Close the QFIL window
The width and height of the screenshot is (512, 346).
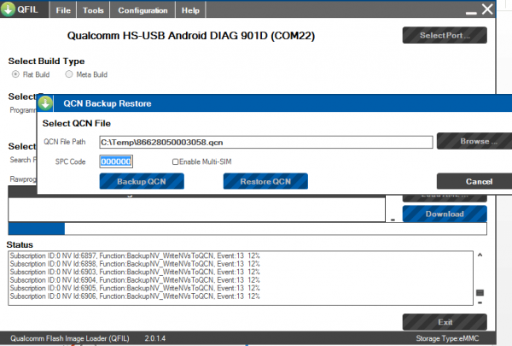(487, 9)
